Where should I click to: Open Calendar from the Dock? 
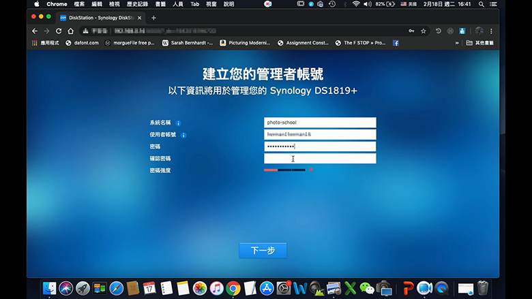click(149, 289)
